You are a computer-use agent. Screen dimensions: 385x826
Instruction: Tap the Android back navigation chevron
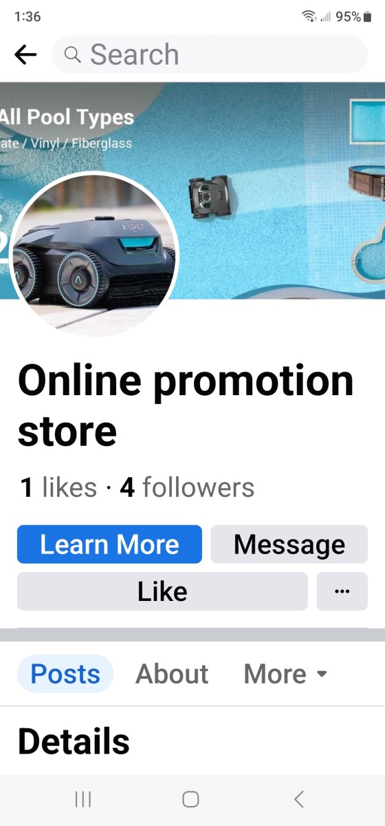point(298,798)
